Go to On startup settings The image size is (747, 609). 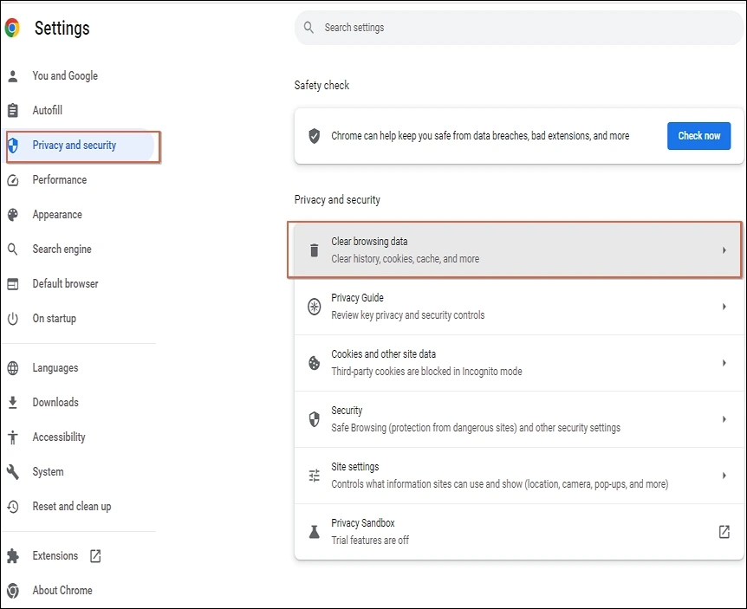pyautogui.click(x=55, y=319)
